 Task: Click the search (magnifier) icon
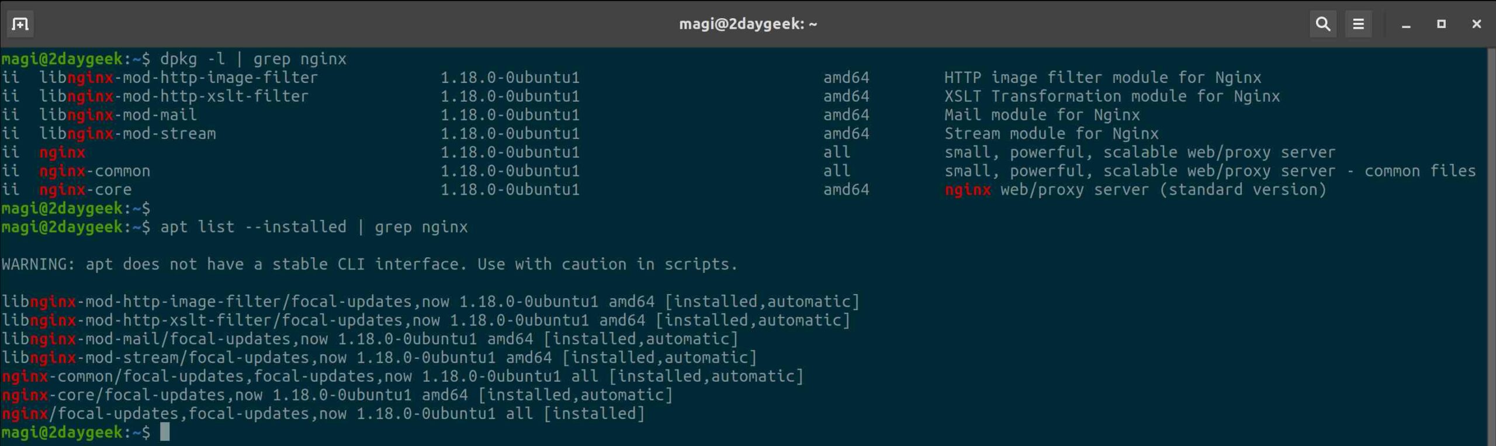click(x=1323, y=24)
